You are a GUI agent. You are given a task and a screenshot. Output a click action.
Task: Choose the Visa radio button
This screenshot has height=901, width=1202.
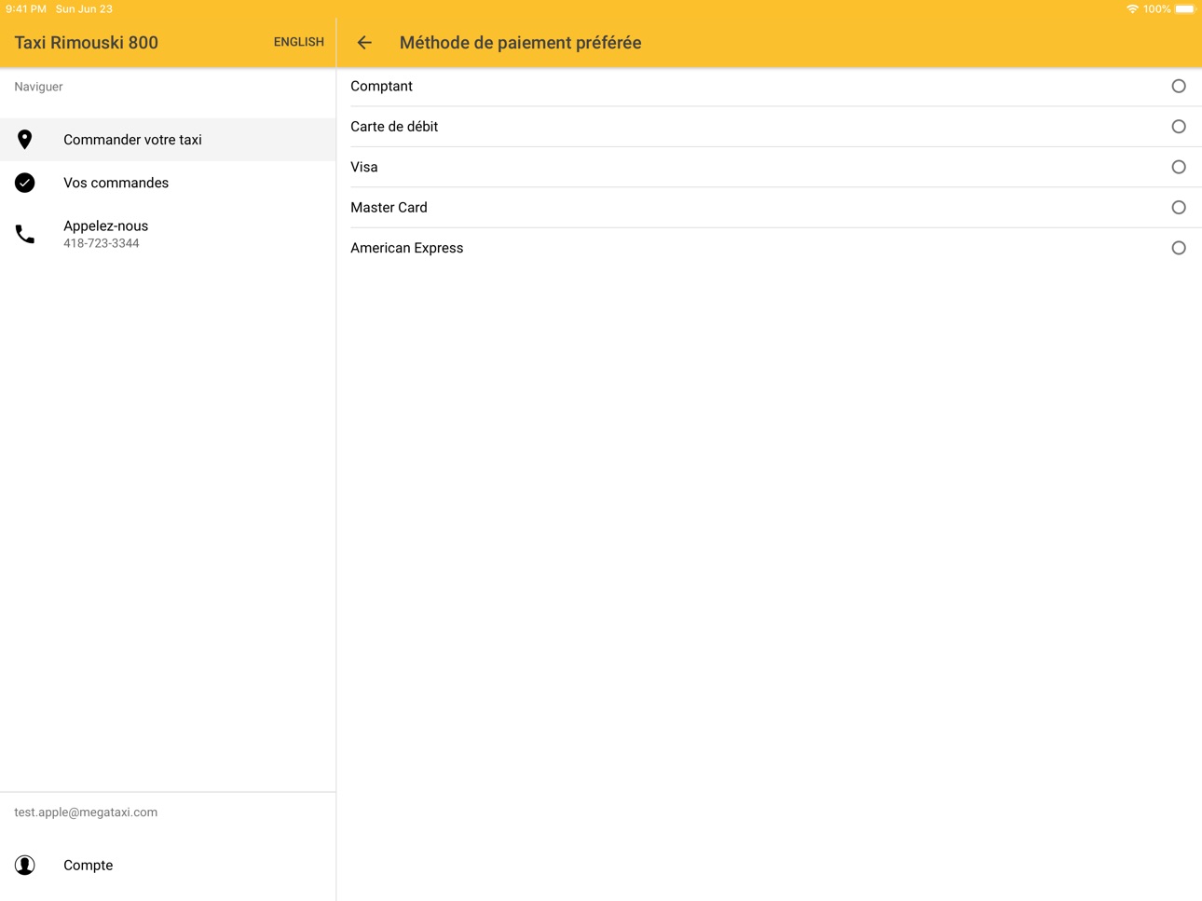click(1179, 167)
